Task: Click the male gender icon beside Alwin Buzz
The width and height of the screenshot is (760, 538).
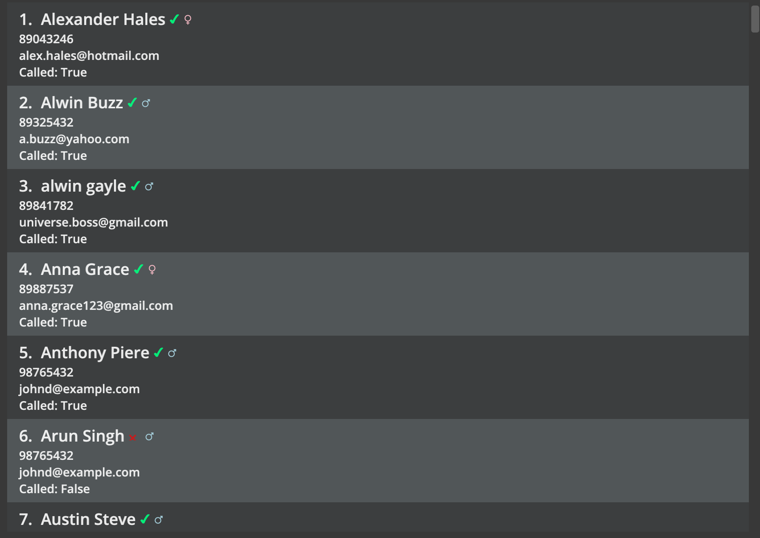Action: [x=146, y=103]
